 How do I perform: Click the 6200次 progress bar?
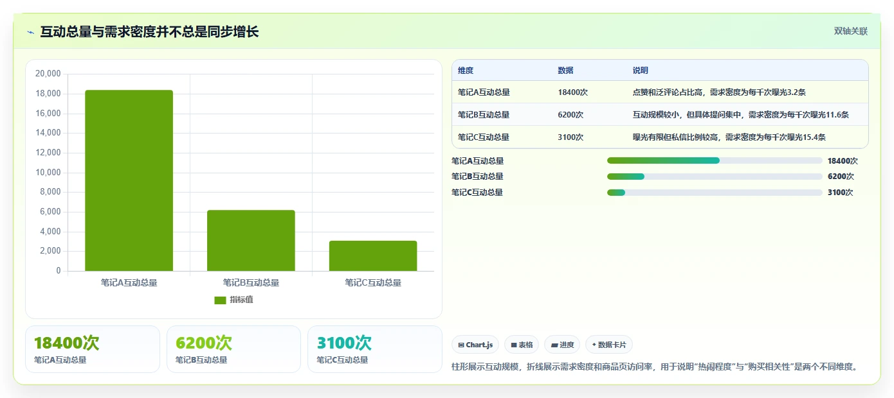pyautogui.click(x=715, y=177)
